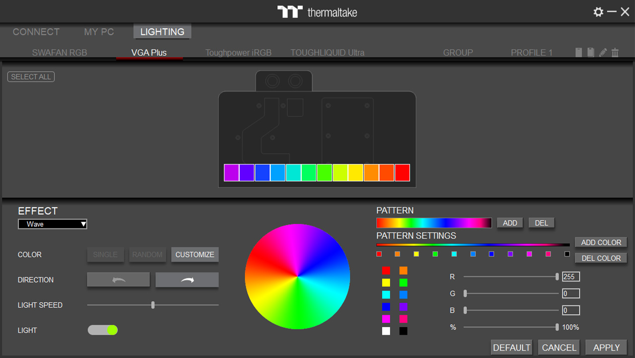
Task: Copy profile using the duplicate pages icon
Action: (591, 52)
